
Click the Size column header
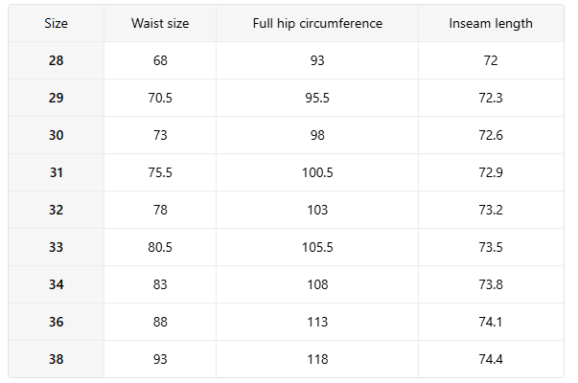coord(56,23)
